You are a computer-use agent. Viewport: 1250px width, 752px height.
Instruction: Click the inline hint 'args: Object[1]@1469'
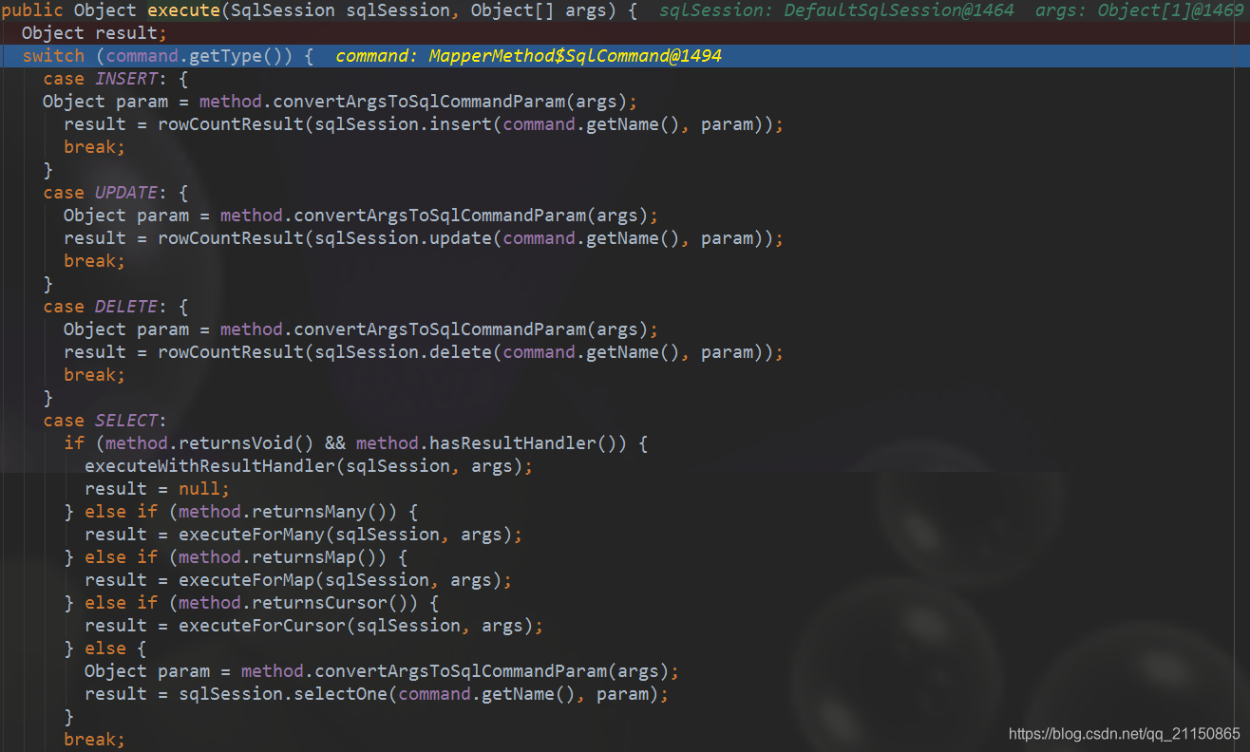pyautogui.click(x=1140, y=10)
